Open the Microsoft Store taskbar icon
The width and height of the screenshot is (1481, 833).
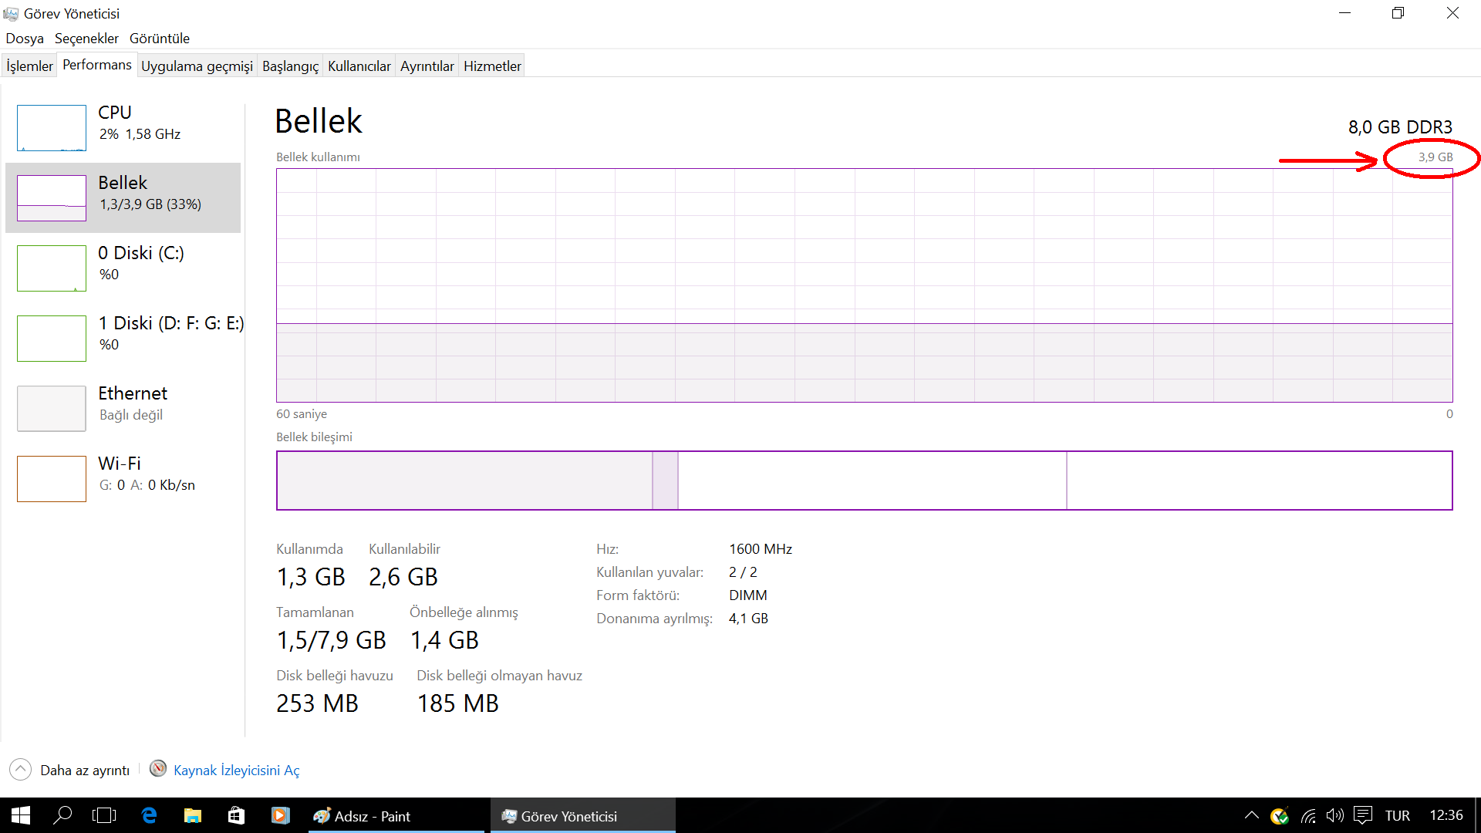[x=236, y=815]
